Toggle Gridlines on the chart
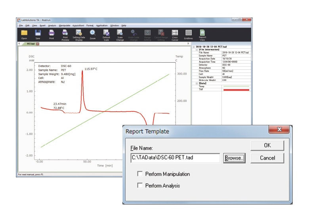Screen dimensions: 309x222 coord(189,34)
